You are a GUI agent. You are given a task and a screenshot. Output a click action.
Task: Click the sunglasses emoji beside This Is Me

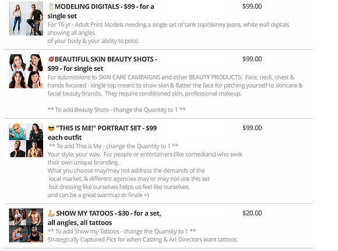51,128
